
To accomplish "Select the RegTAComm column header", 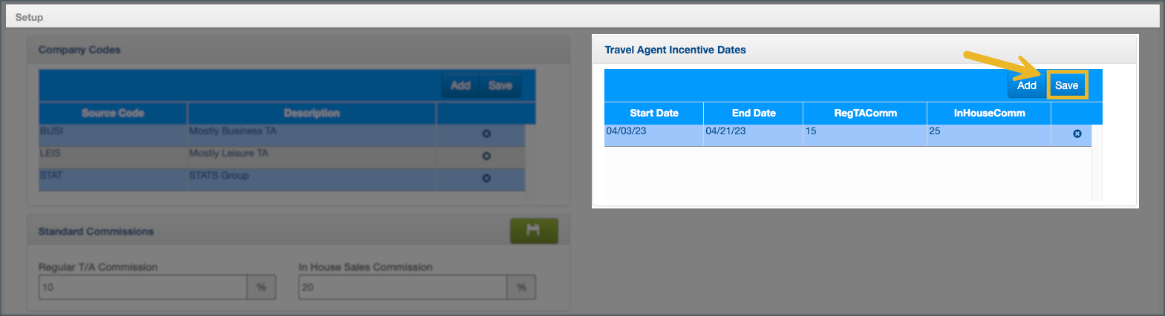I will tap(865, 113).
